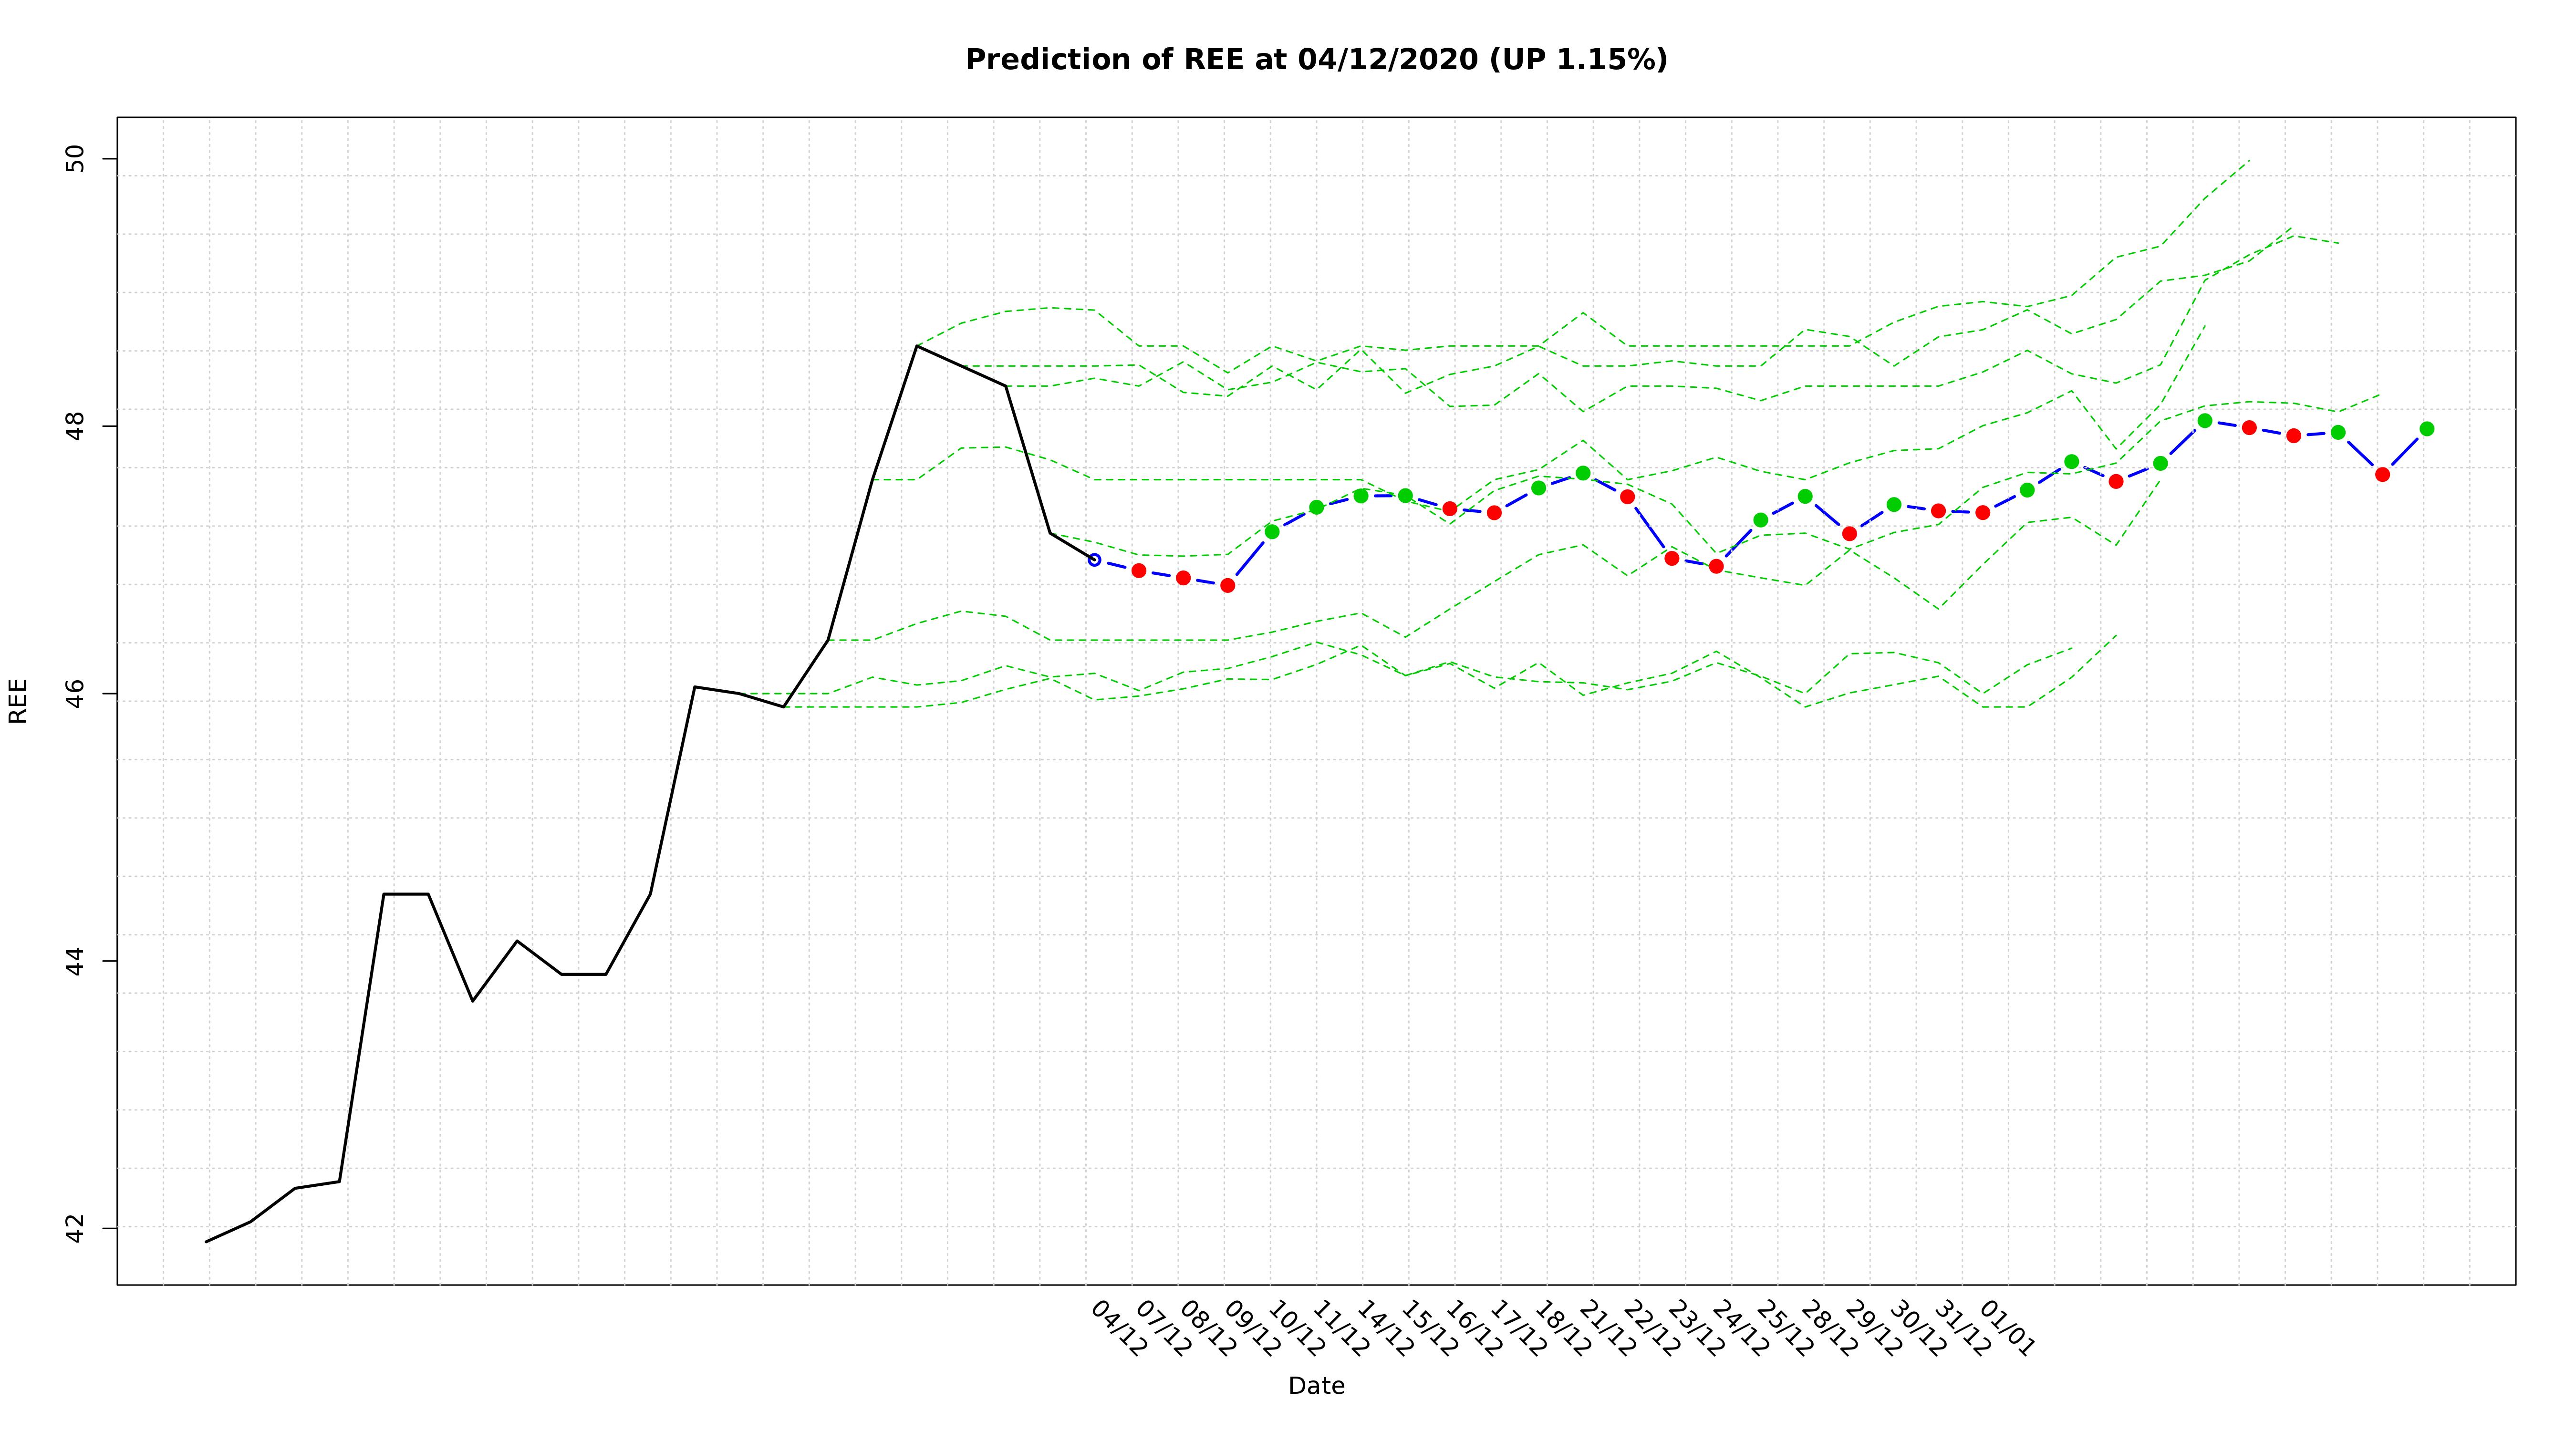Viewport: 2576px width, 1431px height.
Task: Select the green dot at 21/12
Action: (x=1583, y=473)
